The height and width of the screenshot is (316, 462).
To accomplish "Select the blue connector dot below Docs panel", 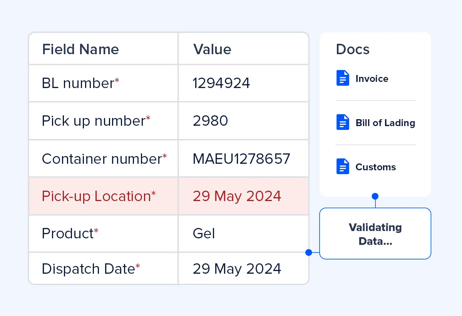I will tap(375, 196).
